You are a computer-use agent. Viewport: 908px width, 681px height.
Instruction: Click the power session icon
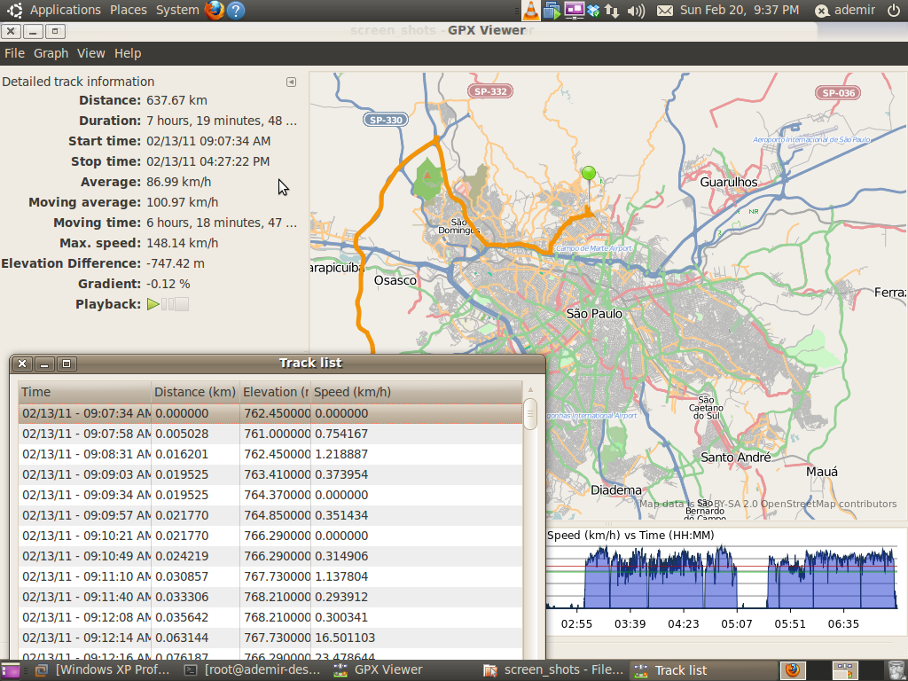(893, 11)
